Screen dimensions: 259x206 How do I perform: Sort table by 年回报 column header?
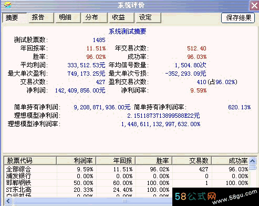point(116,161)
